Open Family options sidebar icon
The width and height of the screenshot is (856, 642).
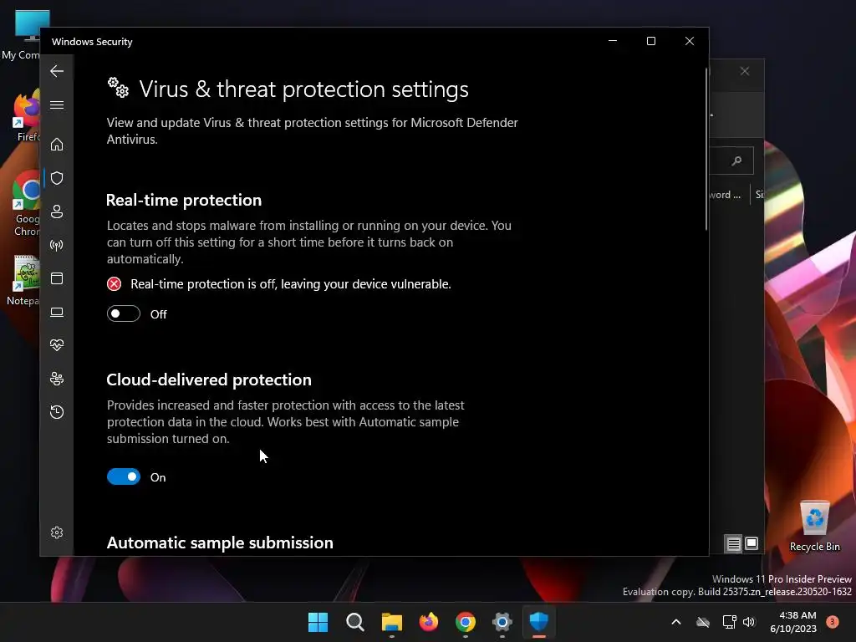point(57,379)
